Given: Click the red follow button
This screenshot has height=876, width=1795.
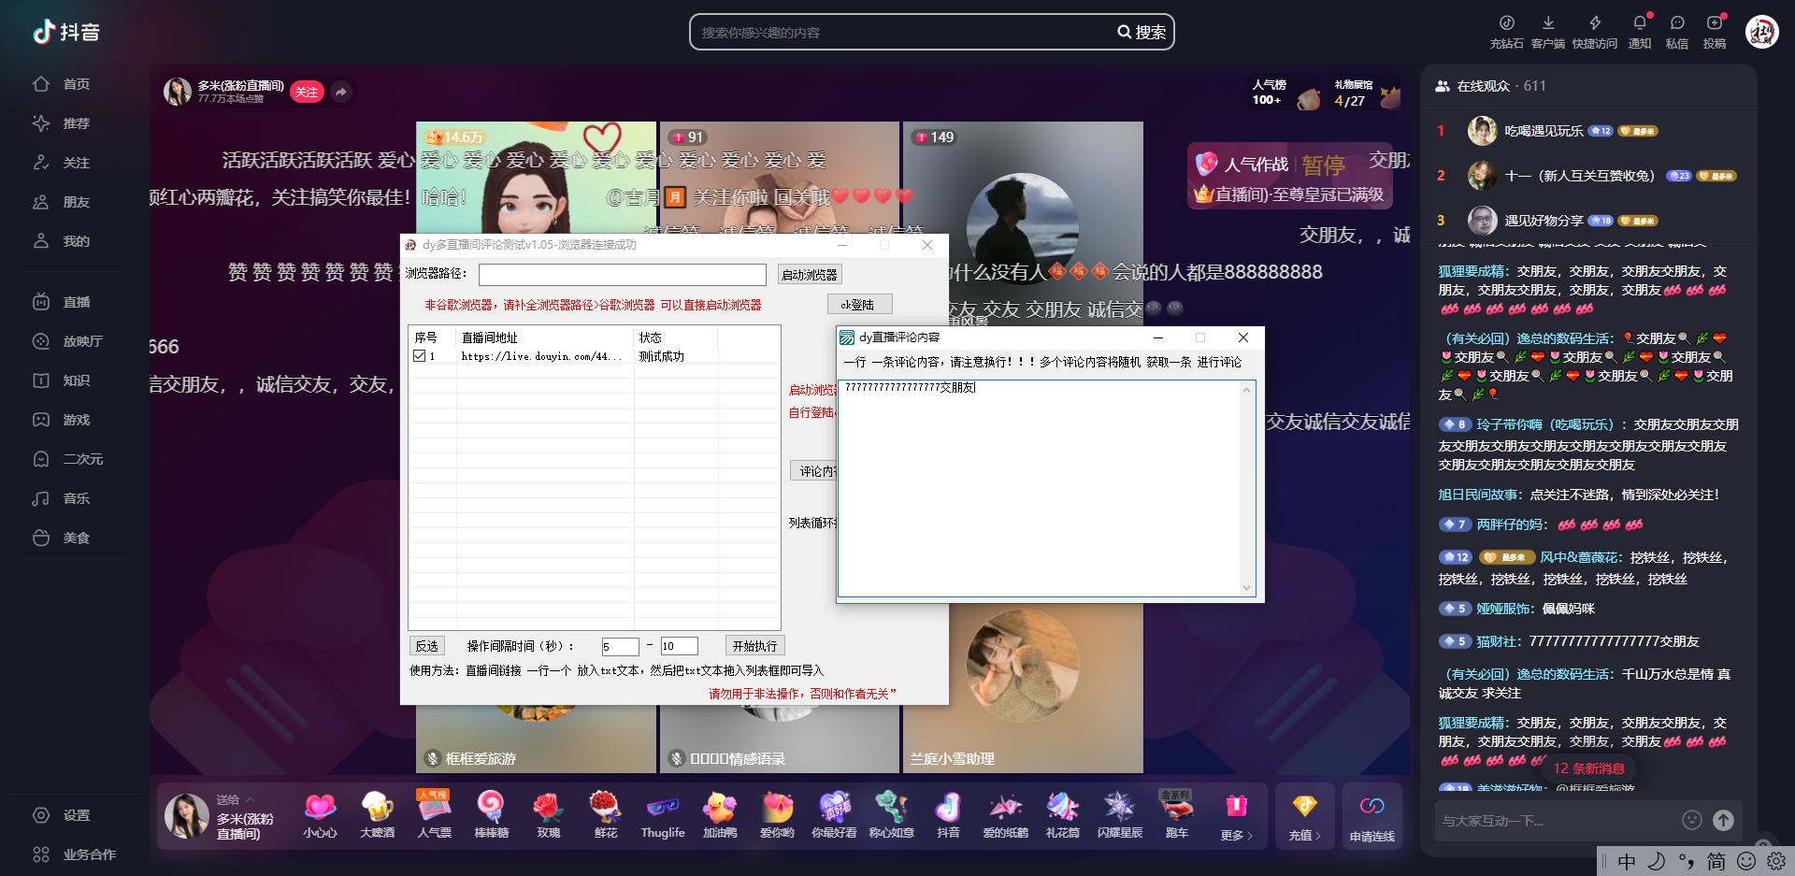Looking at the screenshot, I should [307, 92].
